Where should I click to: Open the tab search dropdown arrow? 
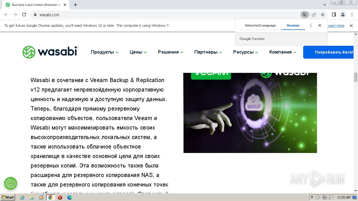point(325,5)
